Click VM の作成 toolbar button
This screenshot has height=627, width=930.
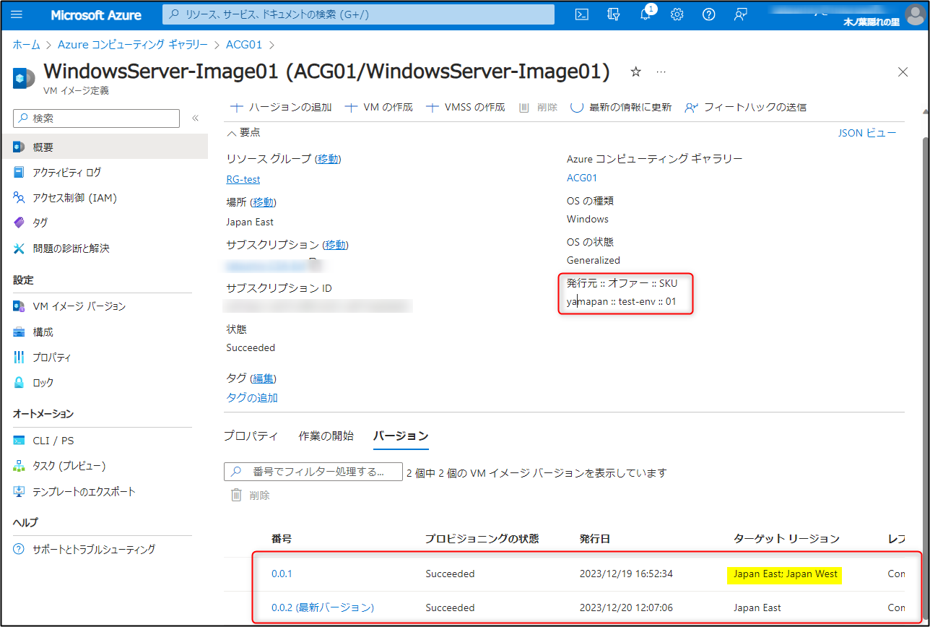click(x=379, y=107)
